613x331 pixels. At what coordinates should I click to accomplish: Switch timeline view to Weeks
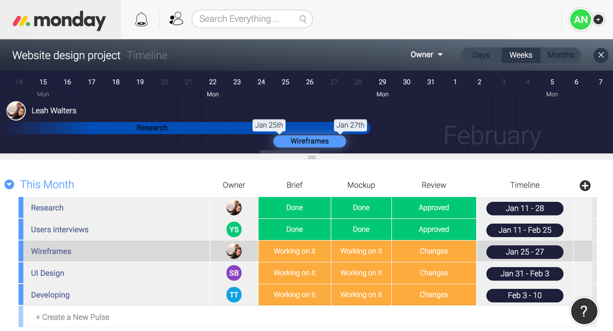pos(521,55)
